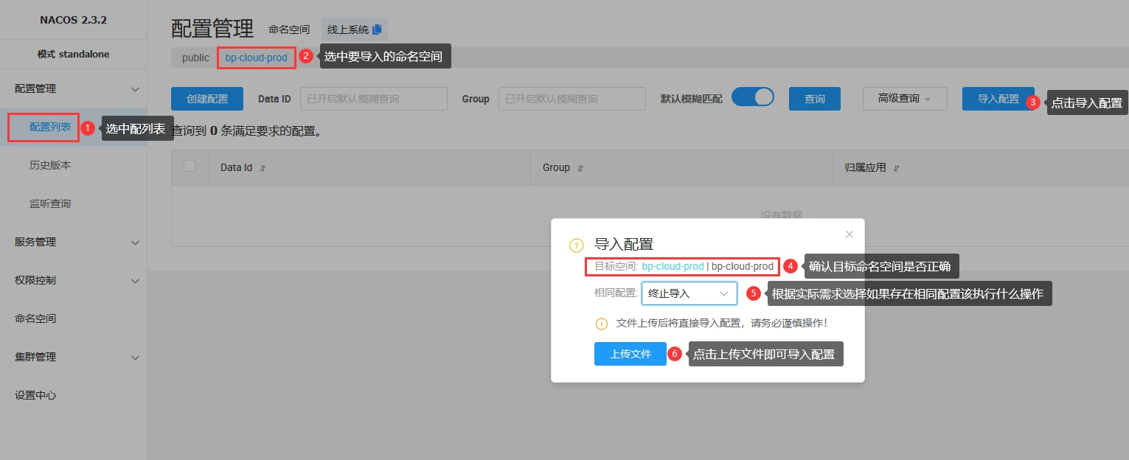Select the bp-cloud-prod namespace tab
Screen dimensions: 1129x460
click(x=256, y=57)
